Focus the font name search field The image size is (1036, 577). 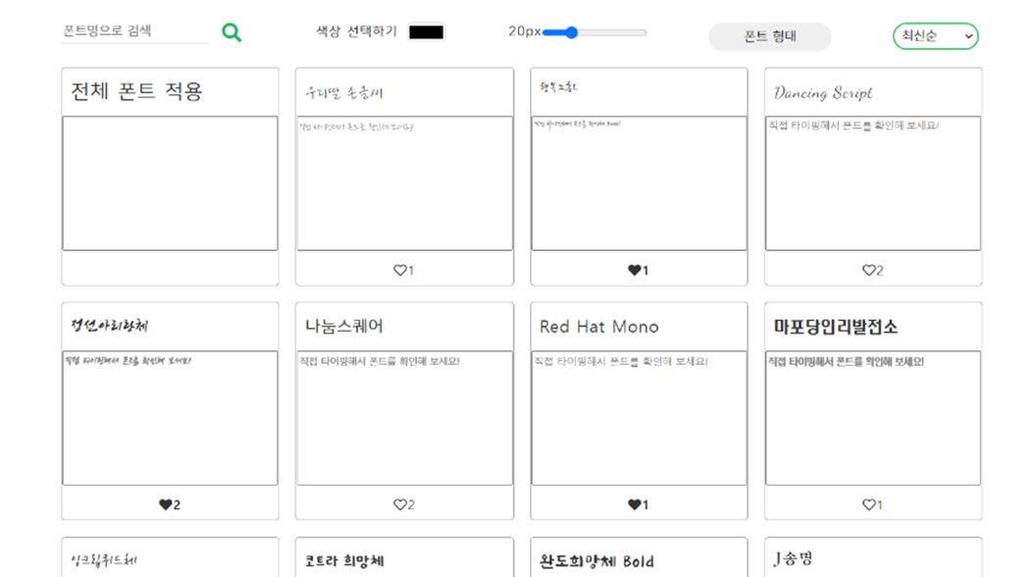[x=134, y=31]
